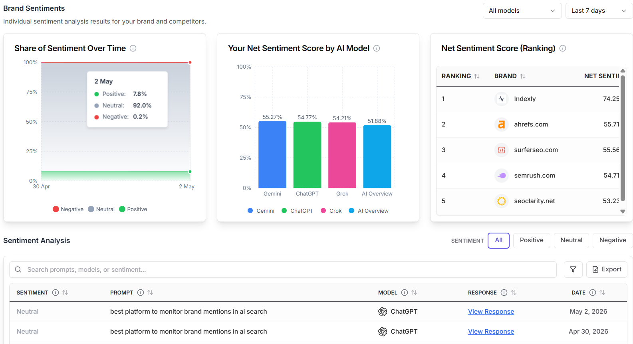The width and height of the screenshot is (633, 344).
Task: Click the search prompts input field
Action: pyautogui.click(x=283, y=270)
